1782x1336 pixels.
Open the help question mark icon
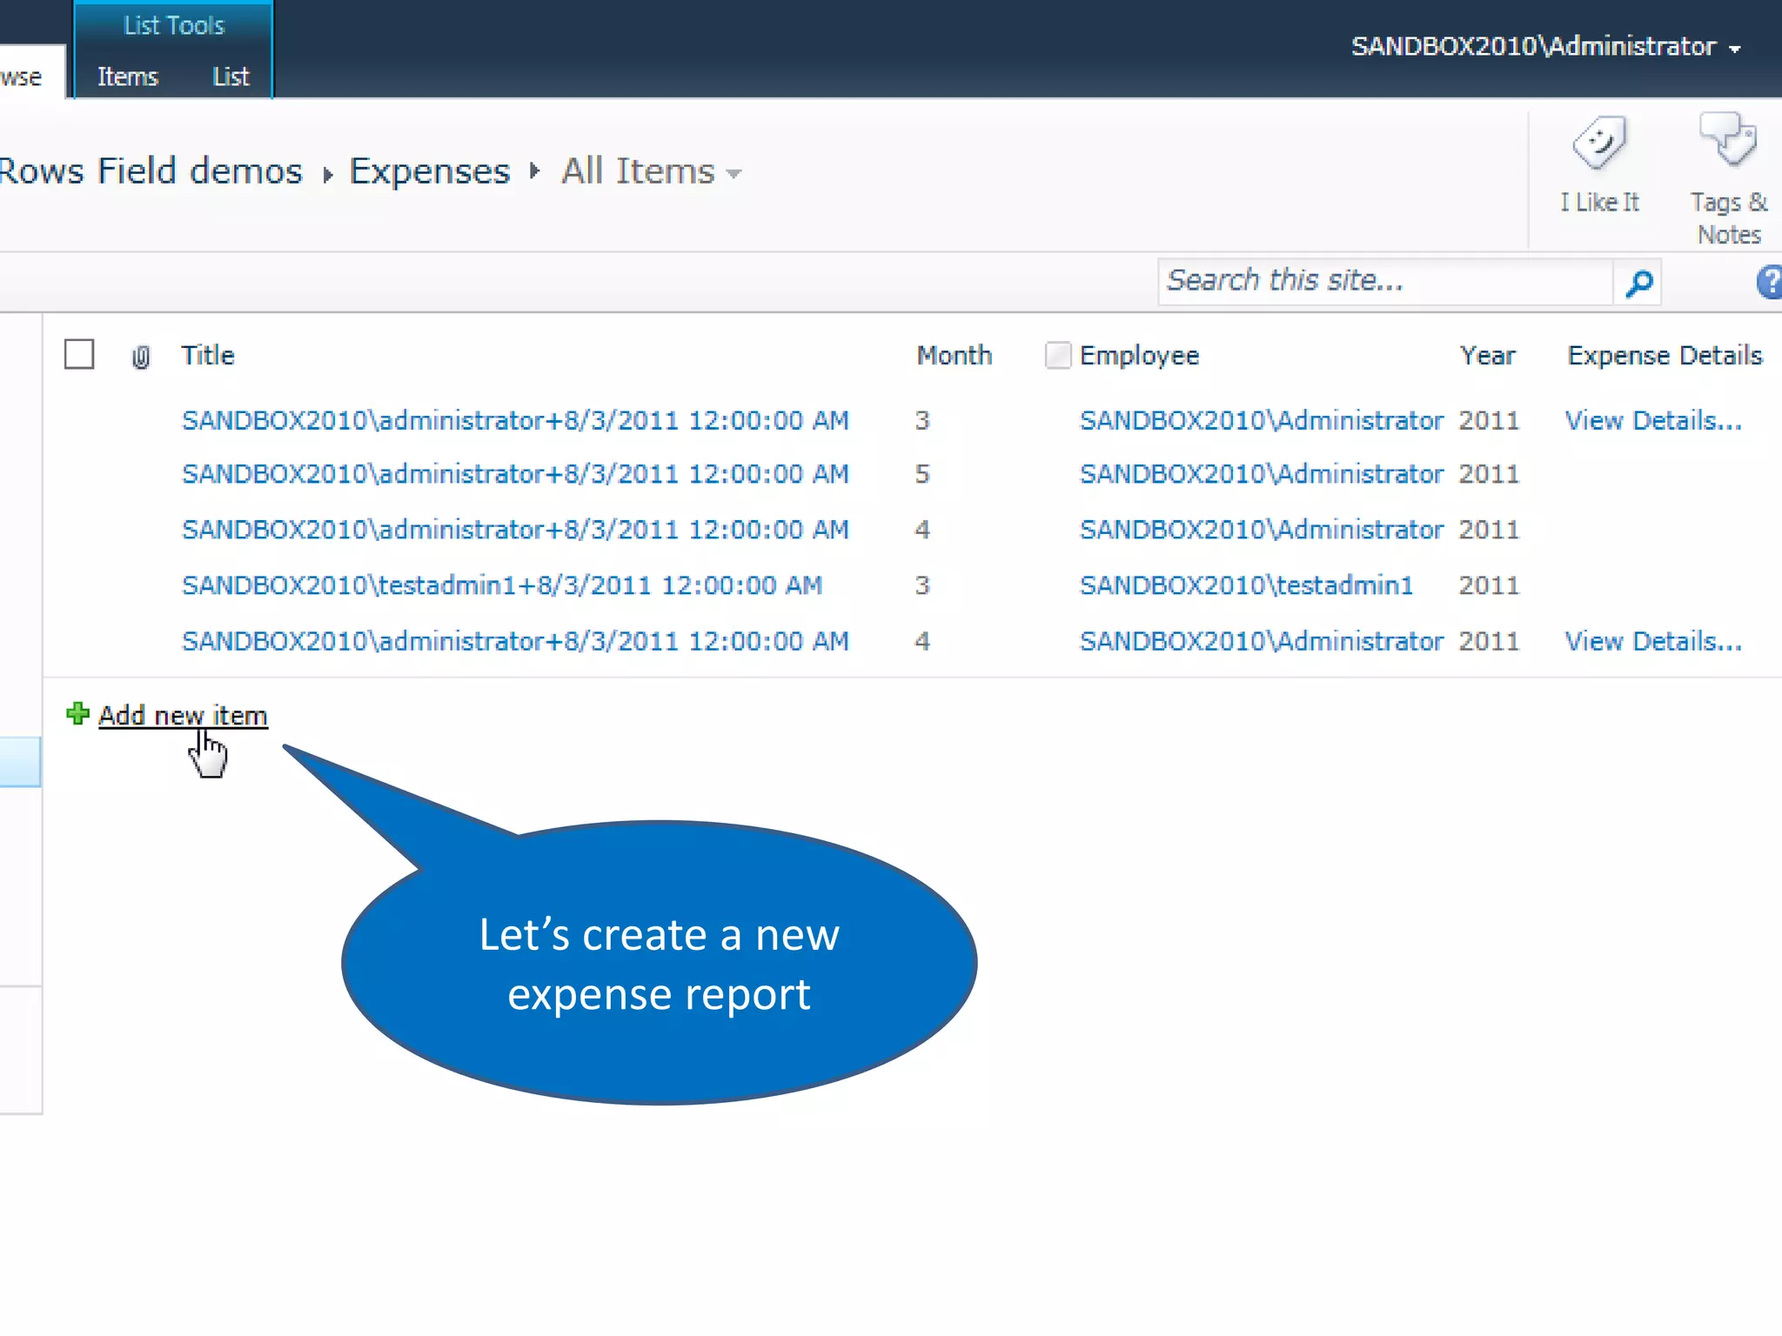[1769, 283]
